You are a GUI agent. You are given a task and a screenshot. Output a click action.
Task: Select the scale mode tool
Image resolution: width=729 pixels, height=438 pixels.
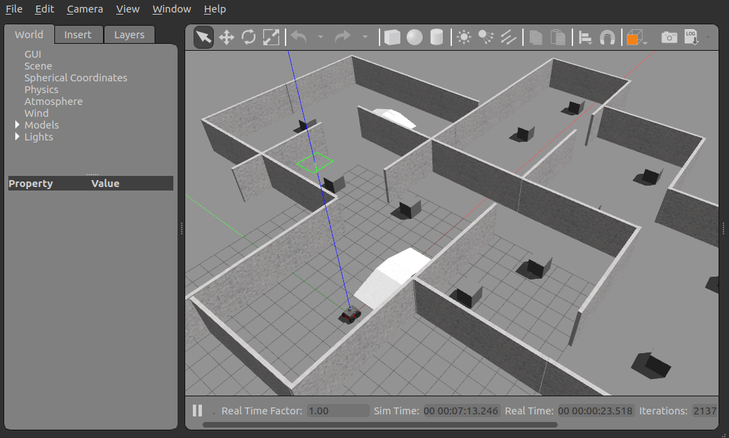point(271,37)
